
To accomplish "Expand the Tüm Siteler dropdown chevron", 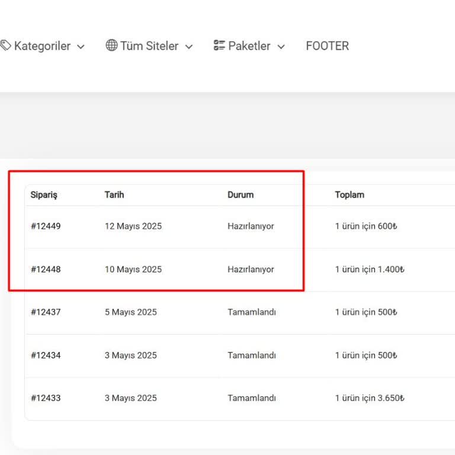I will click(x=189, y=47).
